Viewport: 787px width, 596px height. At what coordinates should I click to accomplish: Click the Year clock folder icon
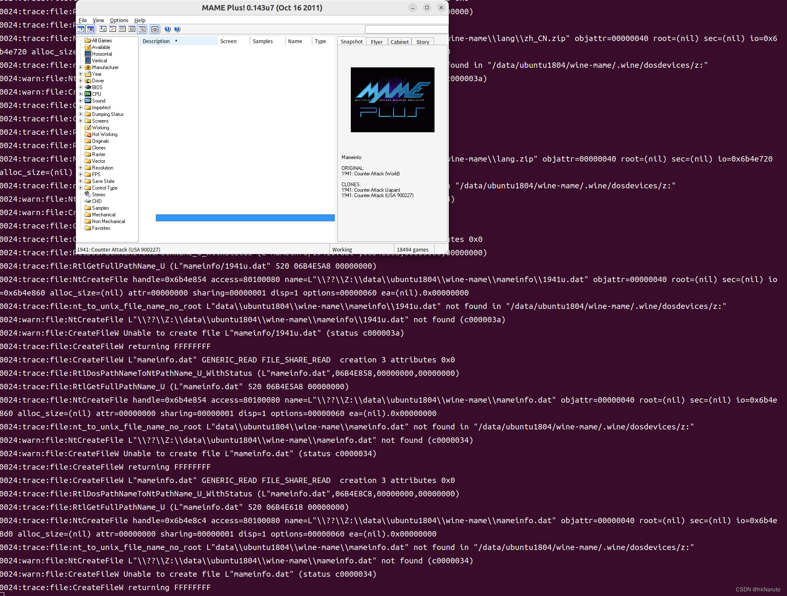point(88,74)
